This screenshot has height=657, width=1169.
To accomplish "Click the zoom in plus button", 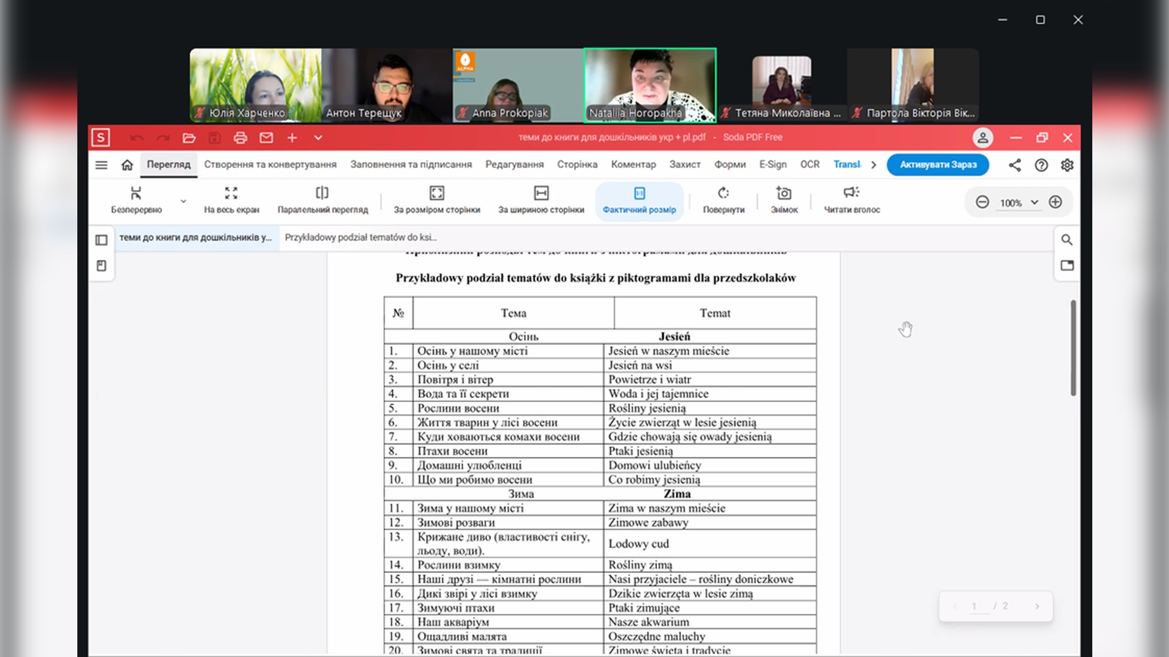I will [1055, 202].
